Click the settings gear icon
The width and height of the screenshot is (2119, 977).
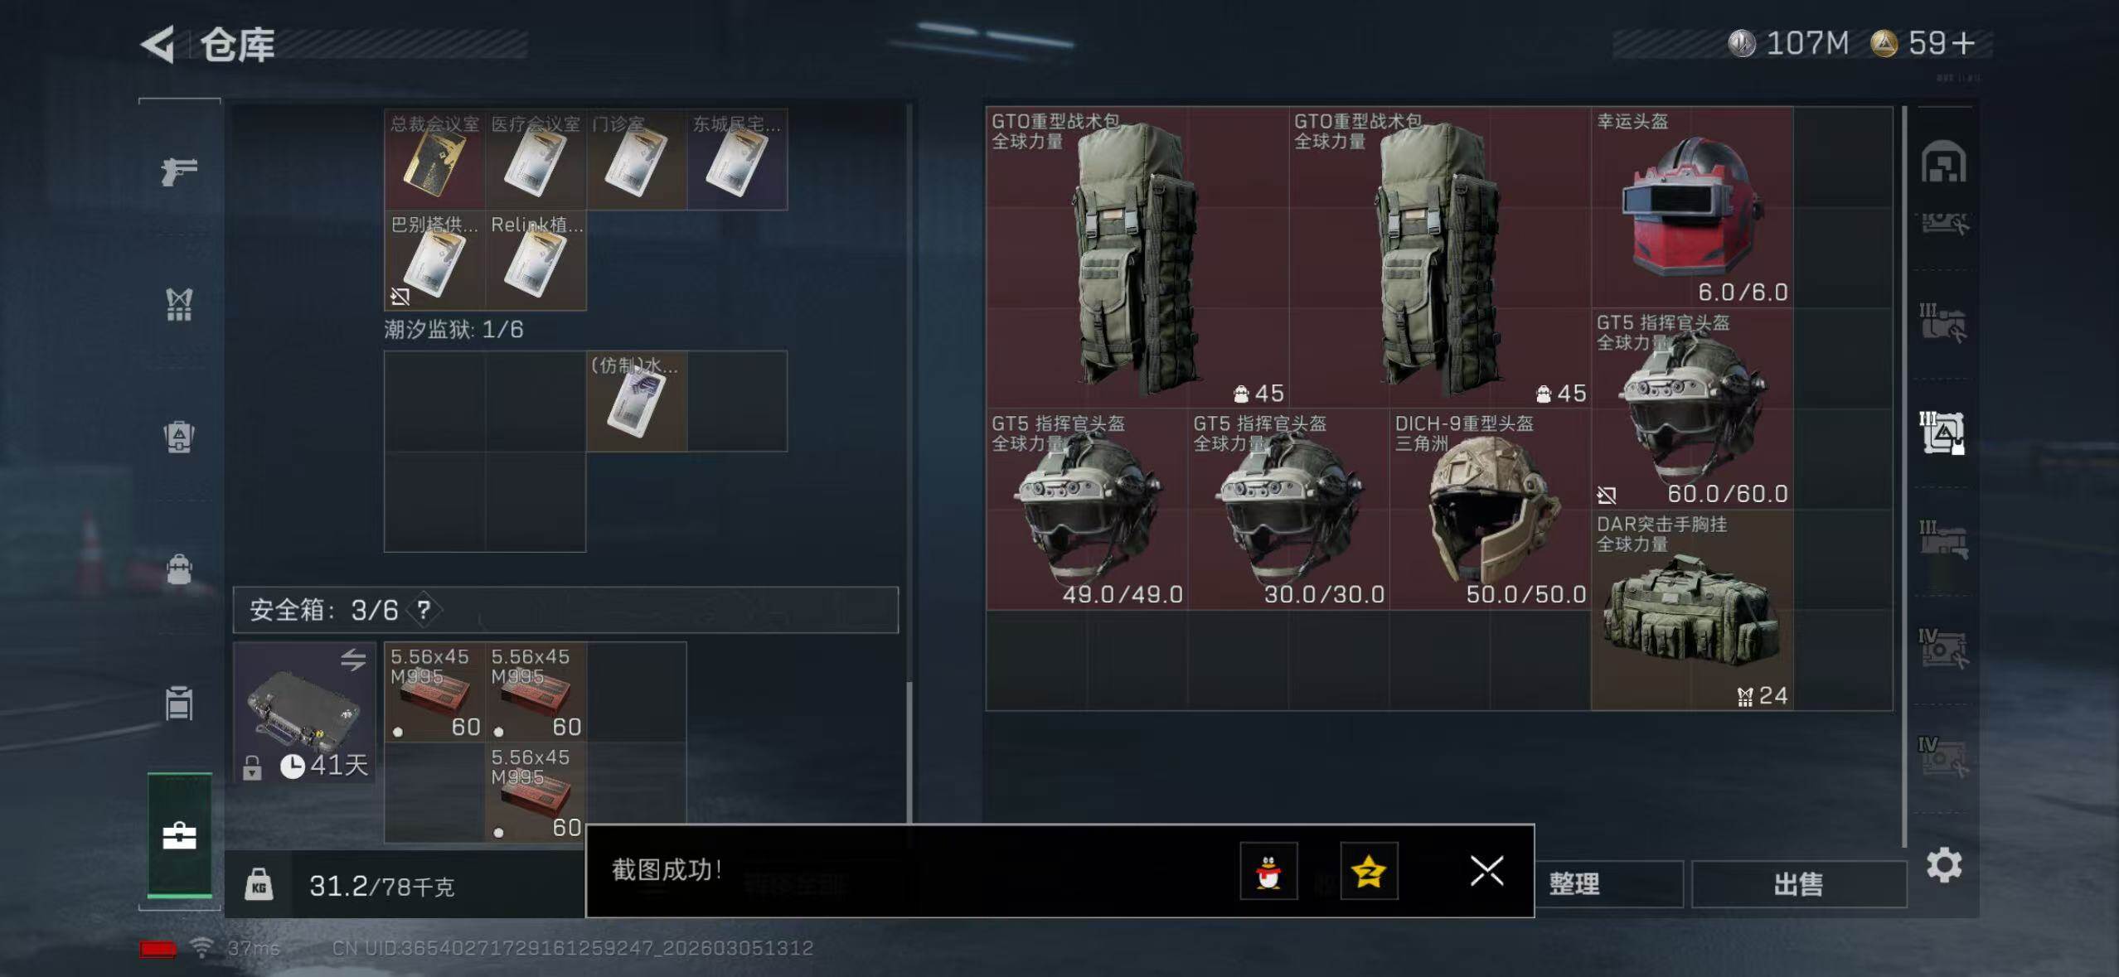pyautogui.click(x=1943, y=866)
